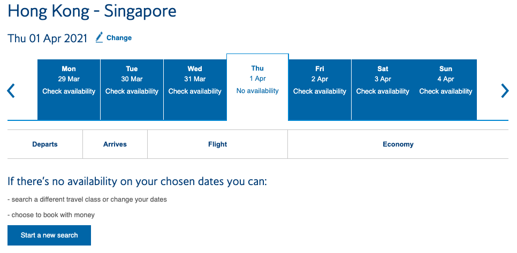Select the Thu 1 Apr tab
This screenshot has height=253, width=517.
[257, 87]
